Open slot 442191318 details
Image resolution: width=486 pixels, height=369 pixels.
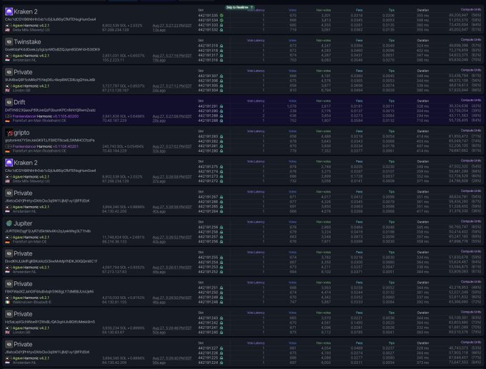208,51
